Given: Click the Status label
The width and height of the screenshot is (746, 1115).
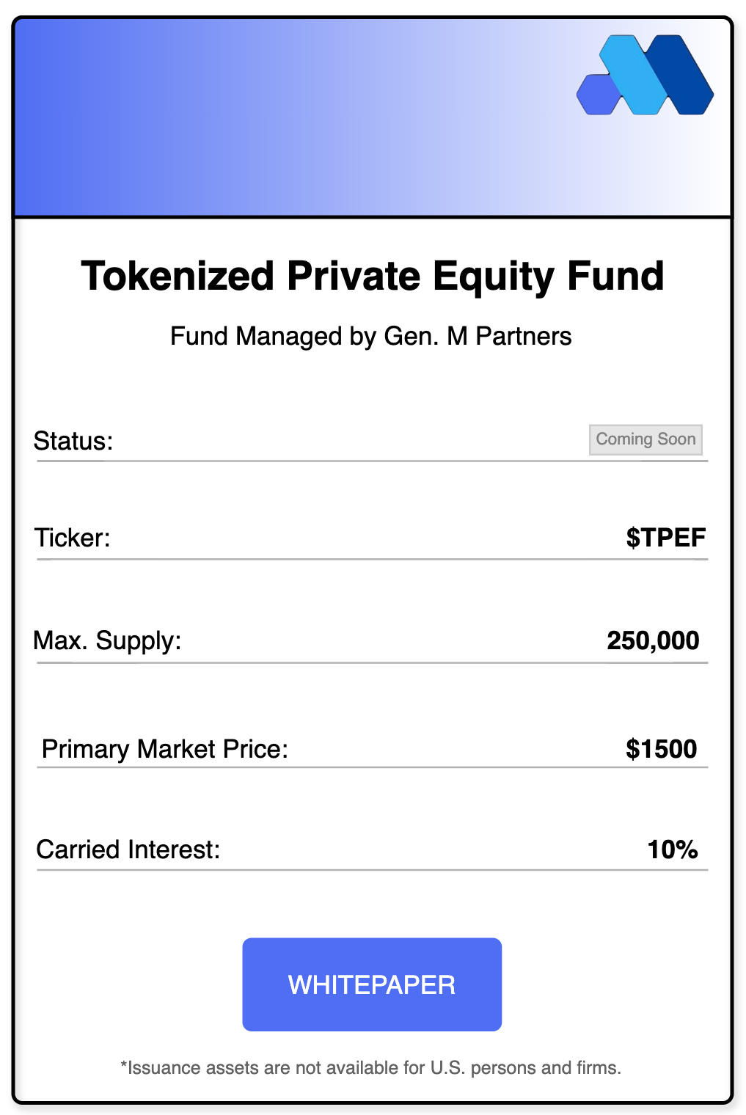Looking at the screenshot, I should [73, 441].
